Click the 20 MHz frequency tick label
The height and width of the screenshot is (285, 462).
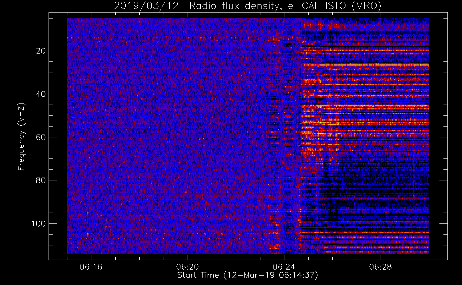coord(41,51)
